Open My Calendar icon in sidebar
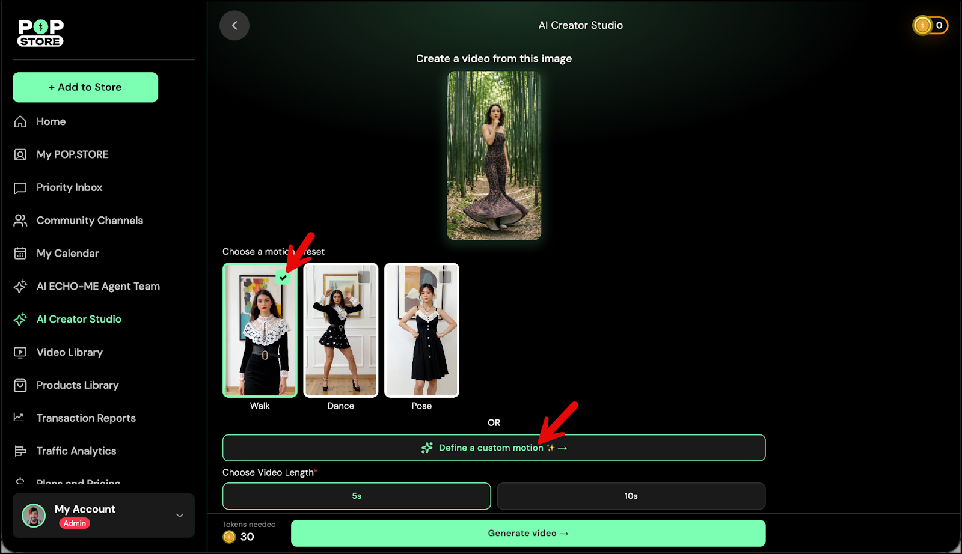Viewport: 962px width, 554px height. click(x=20, y=254)
